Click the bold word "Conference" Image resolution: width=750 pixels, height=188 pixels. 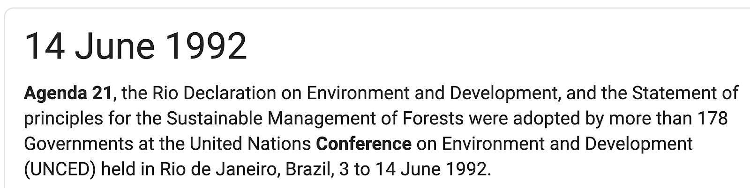tap(364, 143)
